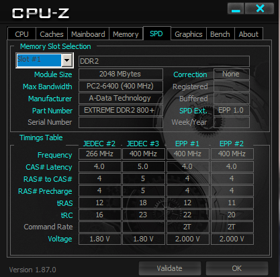Click the Manufacturer field A-Data Technology

click(x=121, y=98)
